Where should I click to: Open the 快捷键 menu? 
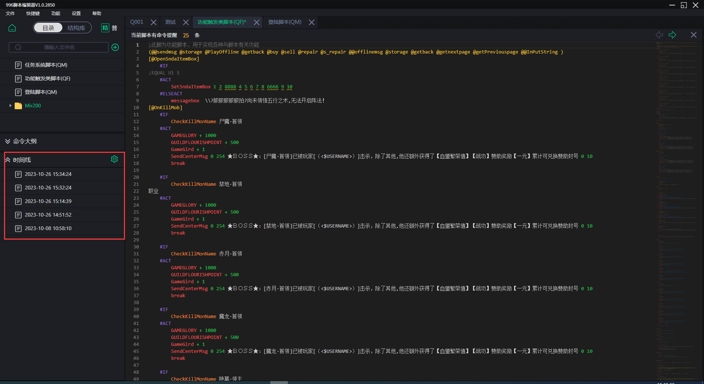(x=33, y=14)
